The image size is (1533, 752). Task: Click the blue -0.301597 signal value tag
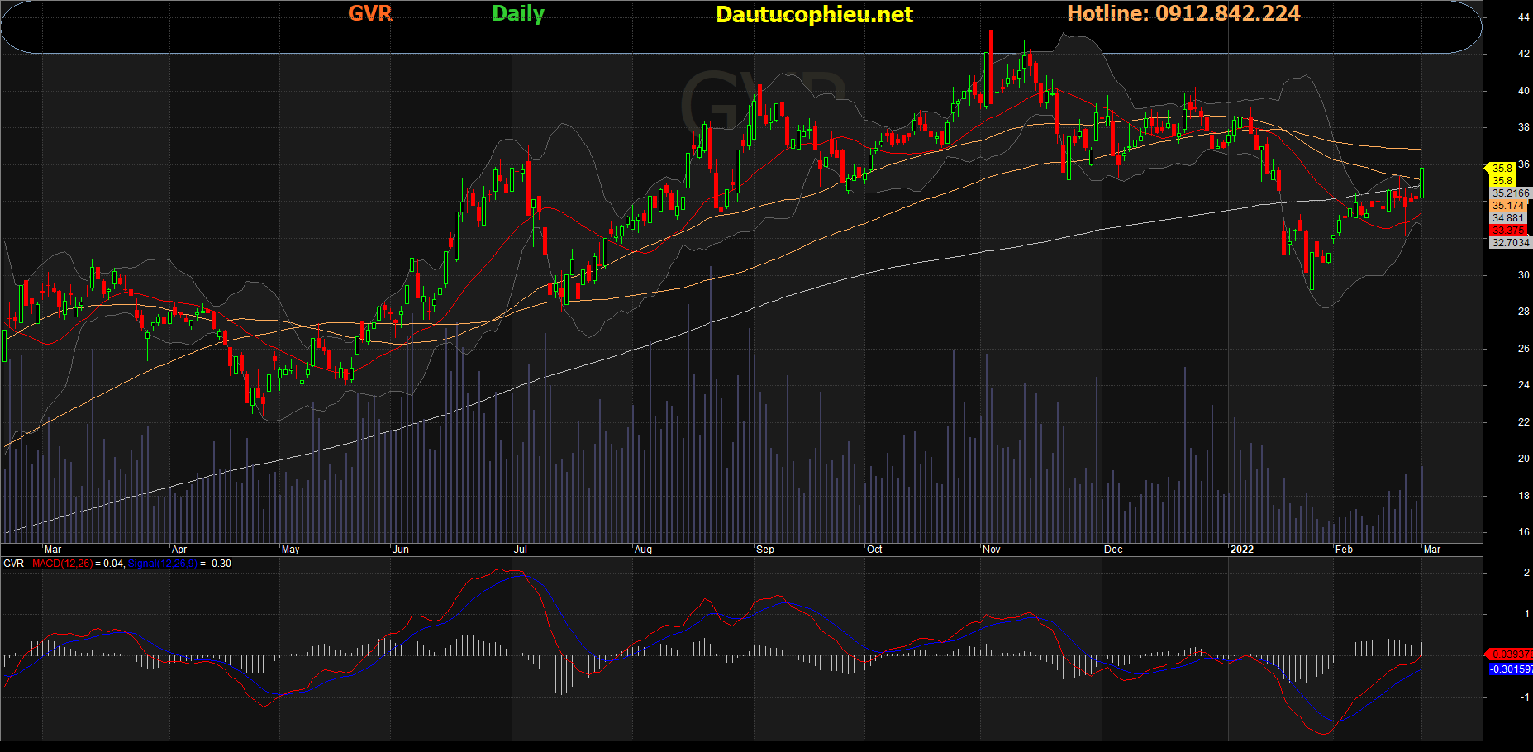click(x=1510, y=669)
